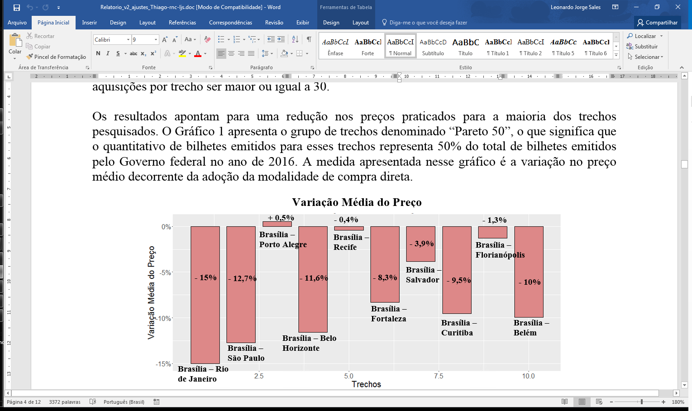Screen dimensions: 692x411
Task: Click the 180% zoom level indicator
Action: [x=677, y=401]
